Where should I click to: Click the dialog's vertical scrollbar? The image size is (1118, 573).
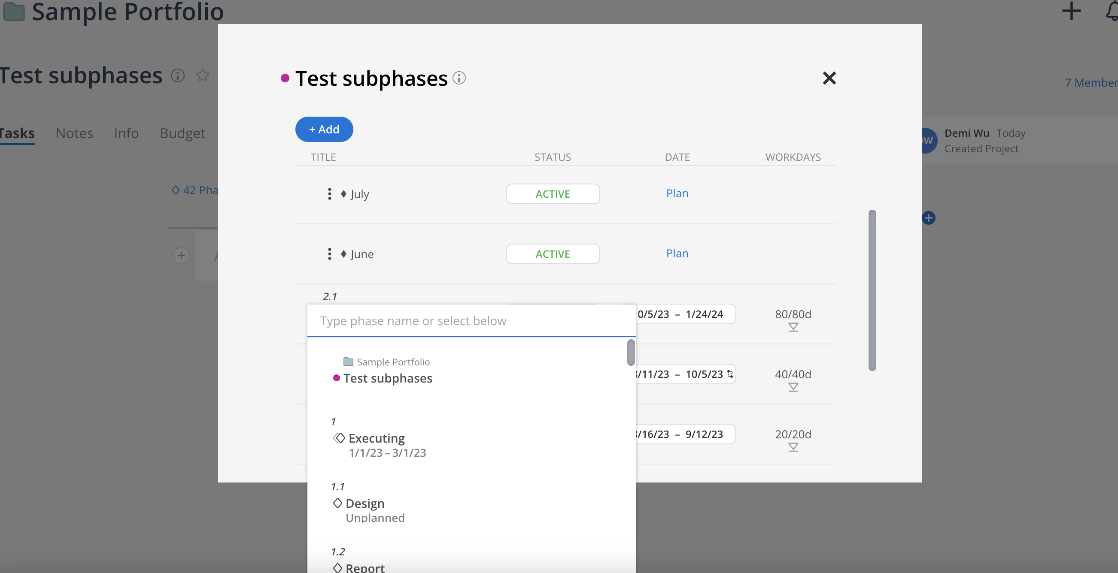click(872, 290)
